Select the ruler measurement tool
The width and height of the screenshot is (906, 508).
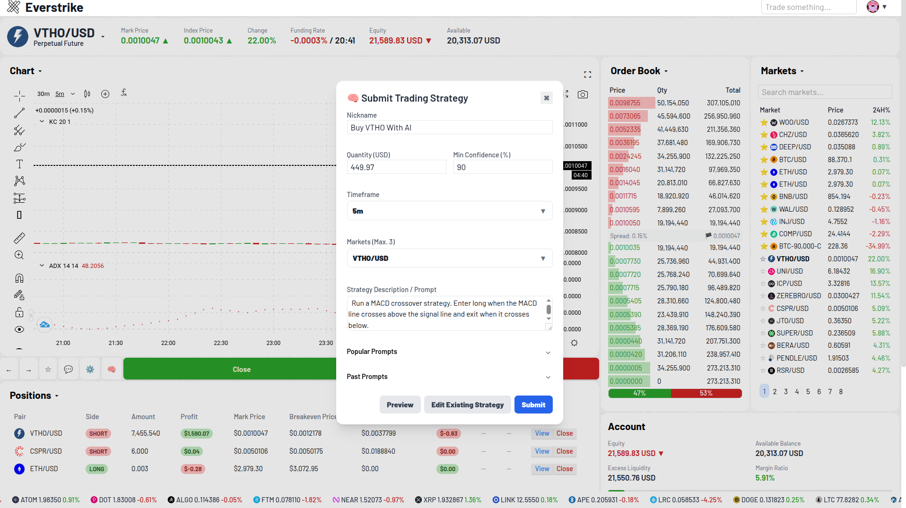19,238
